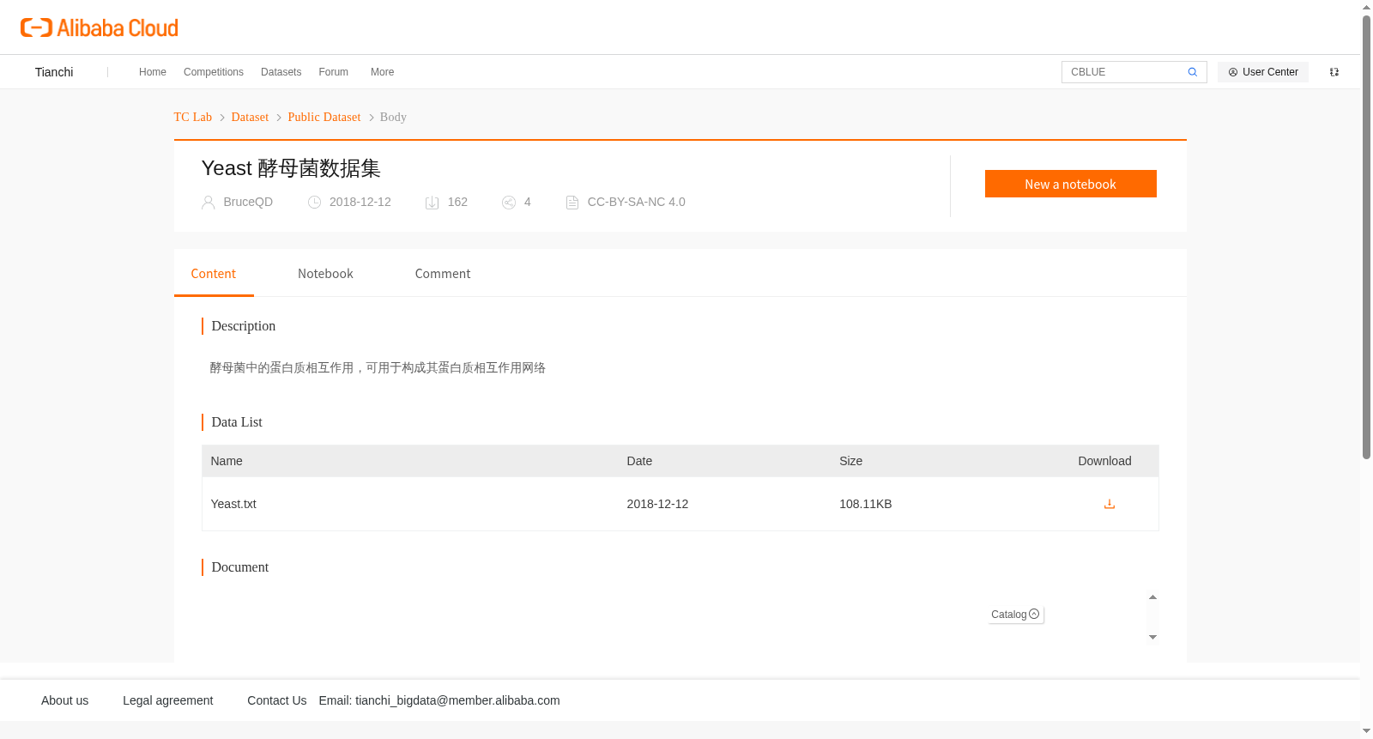This screenshot has width=1373, height=739.
Task: Click the Size column header
Action: pyautogui.click(x=851, y=461)
